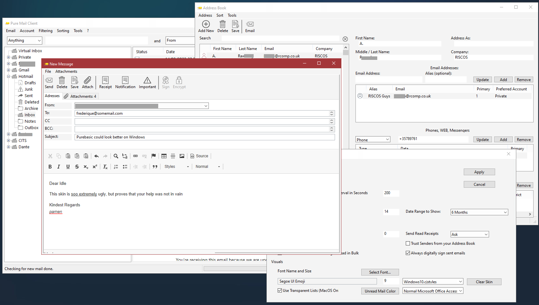Click Clear Skin button
This screenshot has height=305, width=539.
484,282
